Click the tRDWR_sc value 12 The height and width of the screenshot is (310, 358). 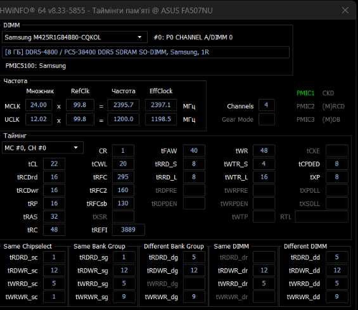click(x=54, y=271)
